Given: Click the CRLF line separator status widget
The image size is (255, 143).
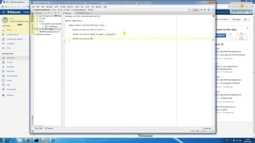Looking at the screenshot, I should [x=198, y=131].
